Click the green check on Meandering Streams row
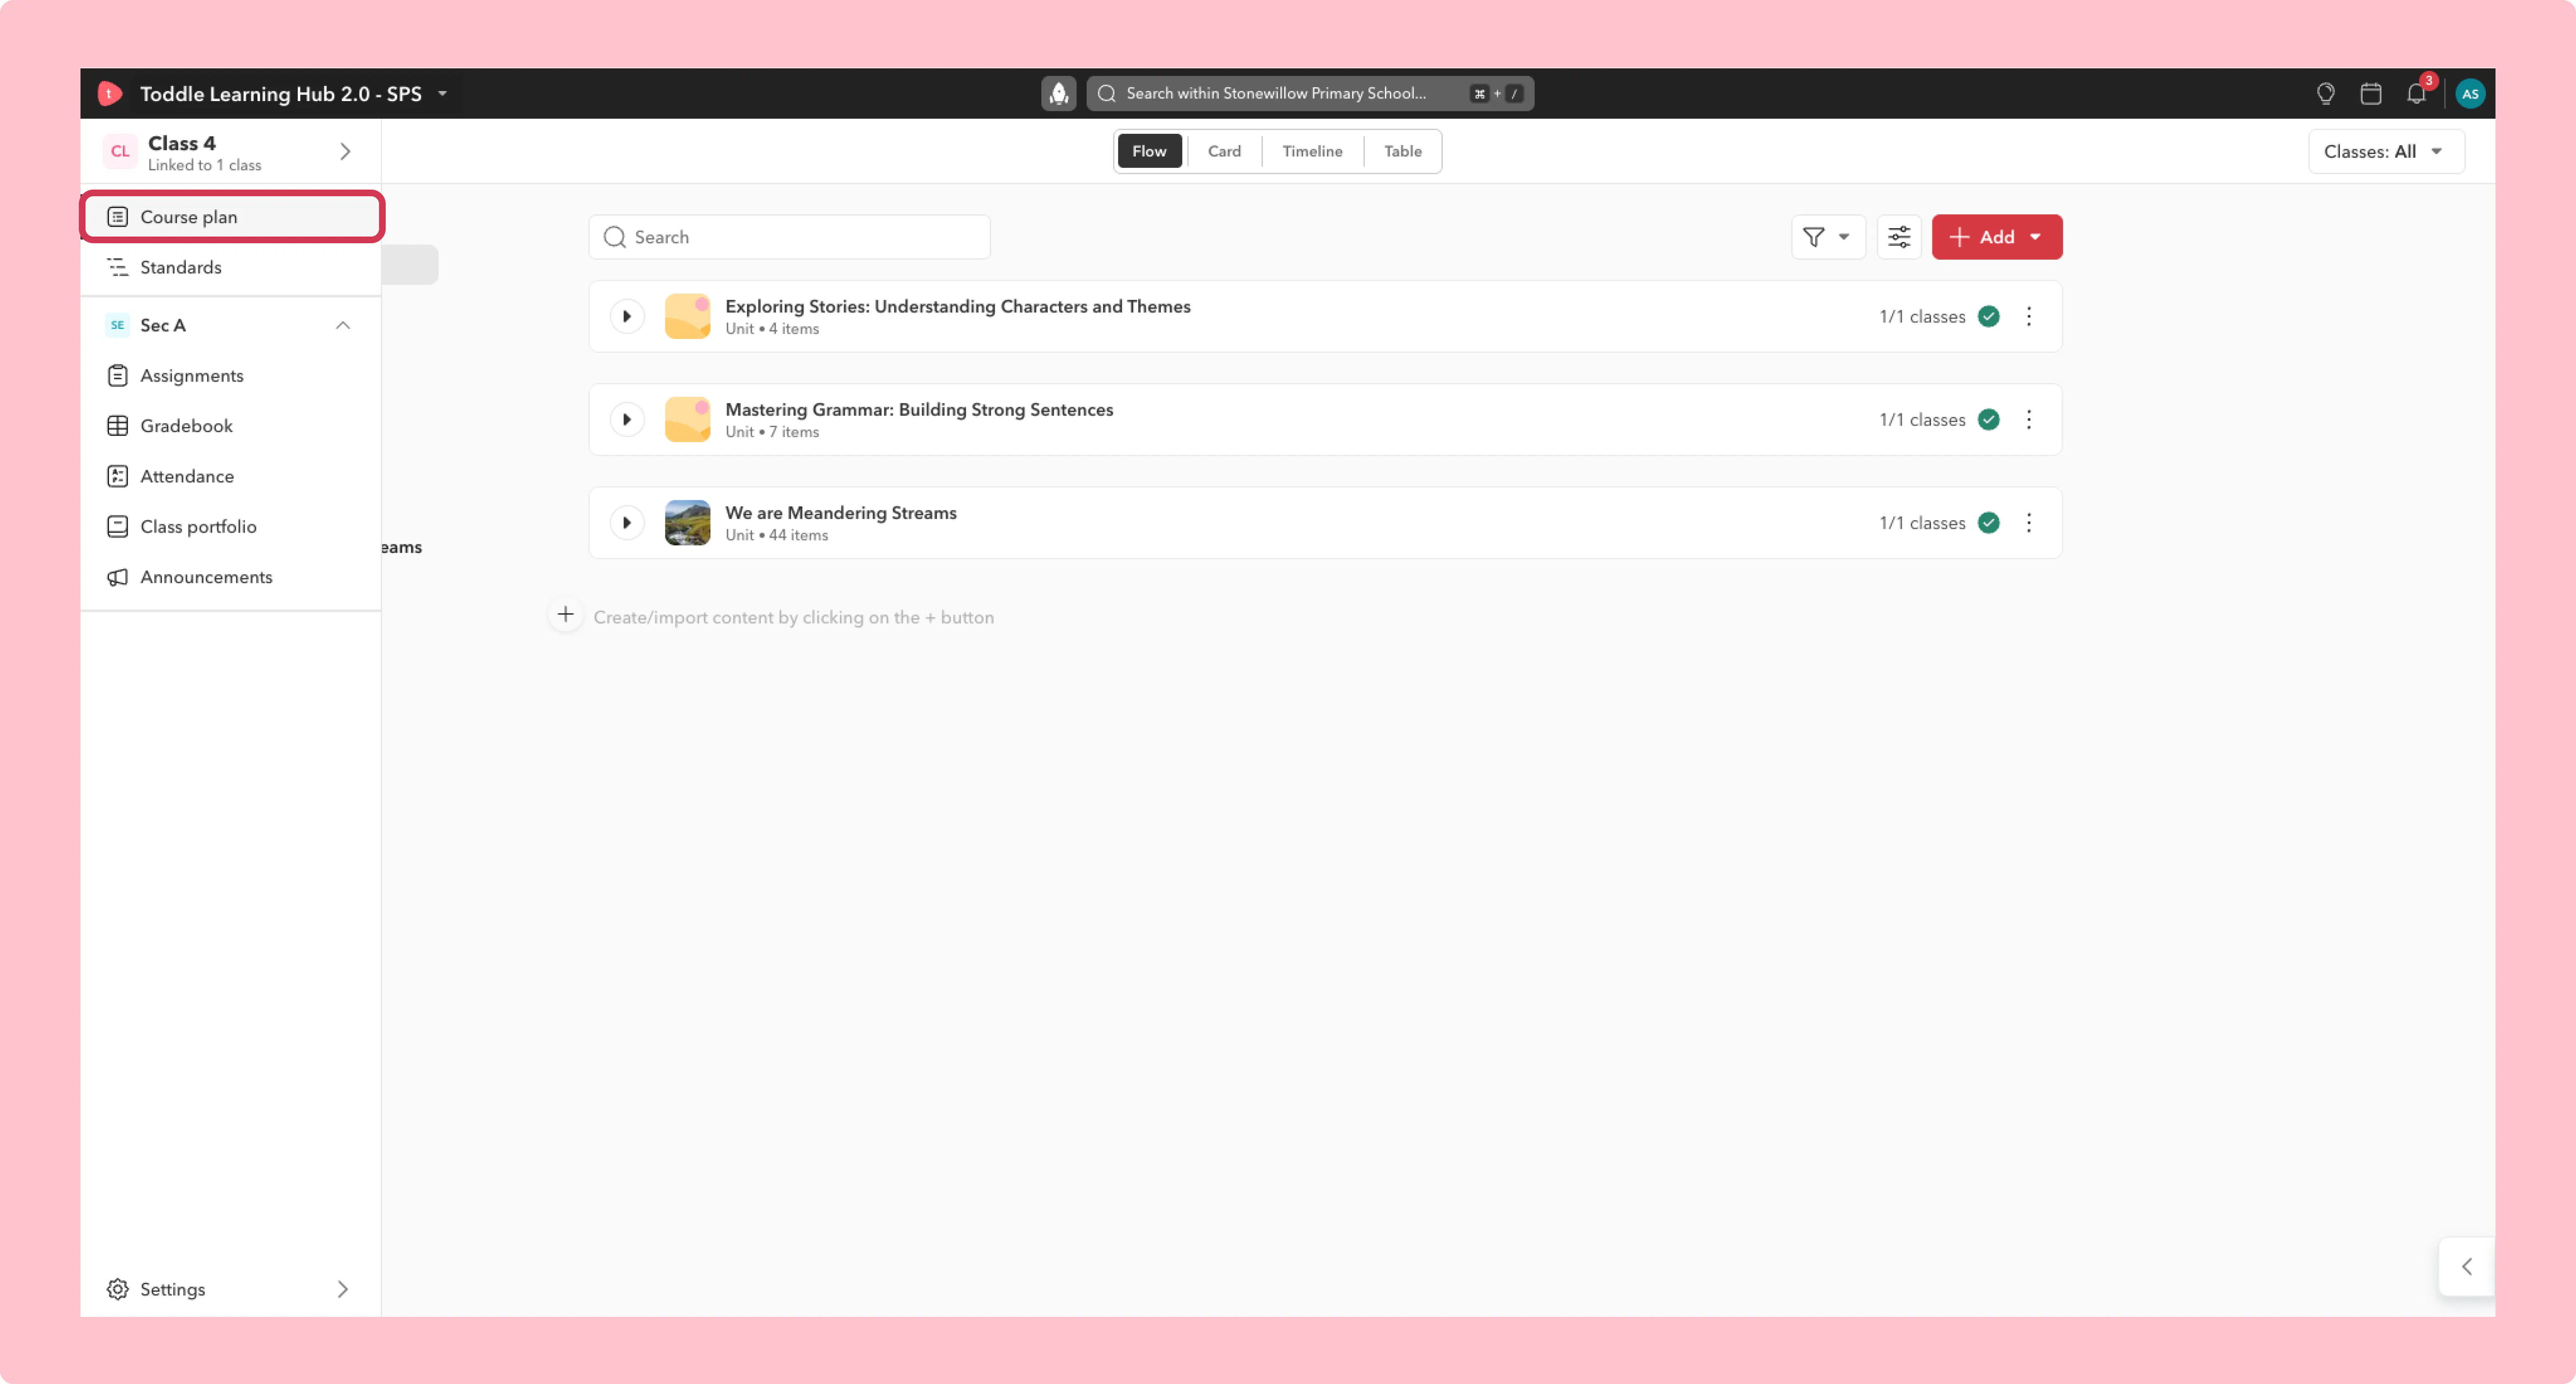The height and width of the screenshot is (1384, 2576). (x=1988, y=523)
